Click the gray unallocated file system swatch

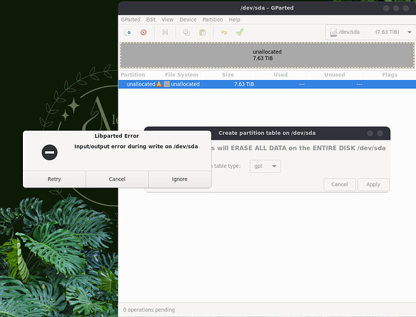pyautogui.click(x=167, y=84)
